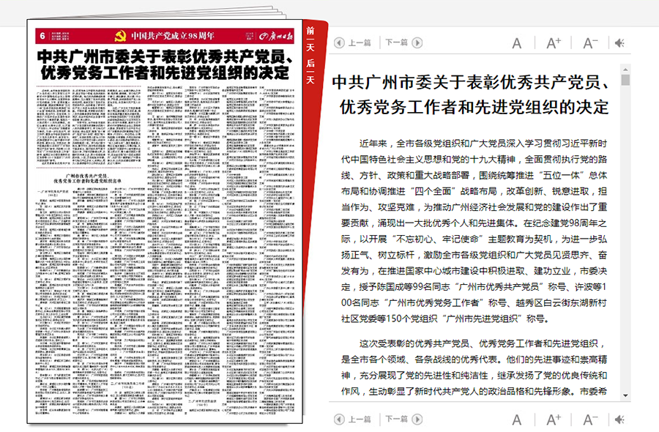Image resolution: width=659 pixels, height=432 pixels.
Task: Increase font size with bottom A+ icon
Action: point(554,420)
